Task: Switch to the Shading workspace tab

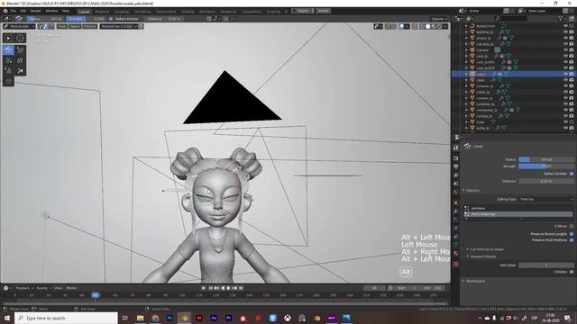Action: tap(188, 12)
